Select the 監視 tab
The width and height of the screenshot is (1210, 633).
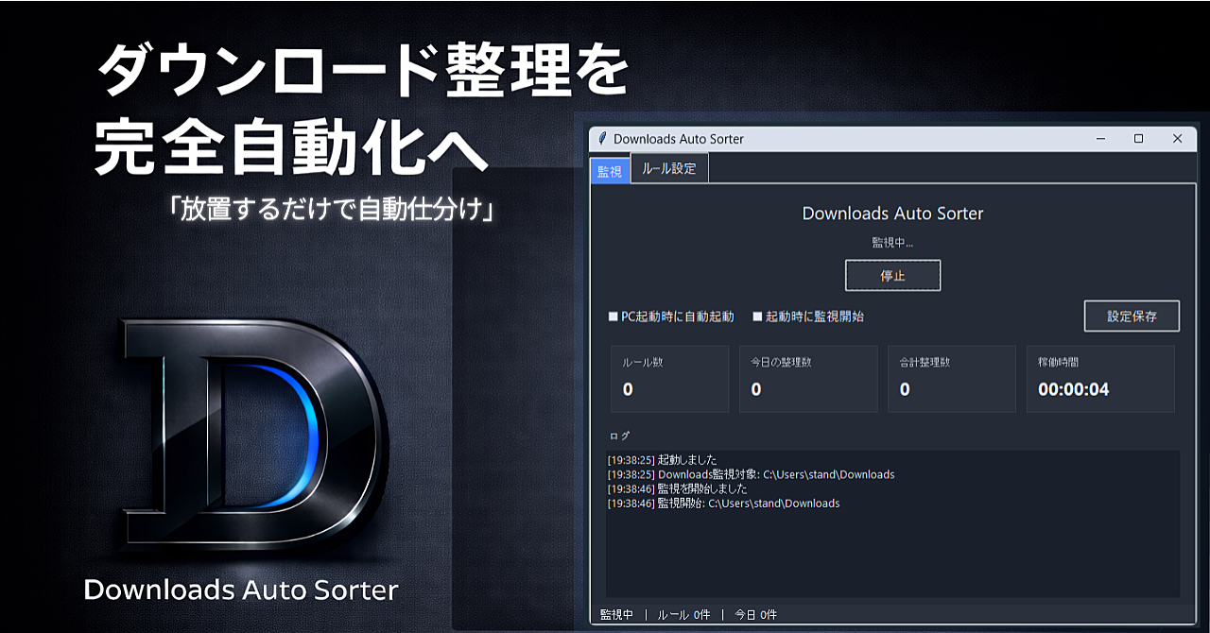point(610,171)
